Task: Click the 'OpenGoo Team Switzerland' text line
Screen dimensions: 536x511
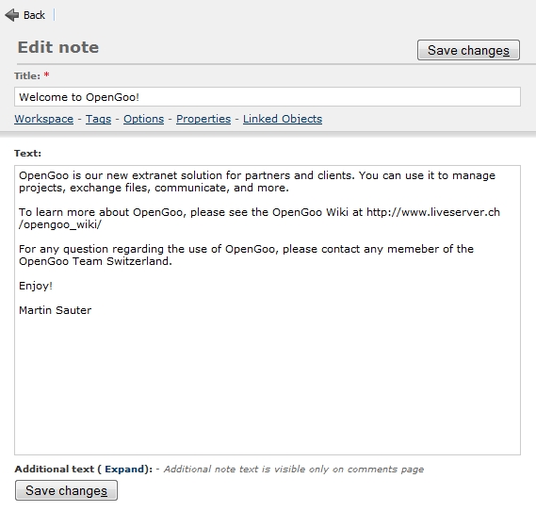Action: tap(95, 261)
